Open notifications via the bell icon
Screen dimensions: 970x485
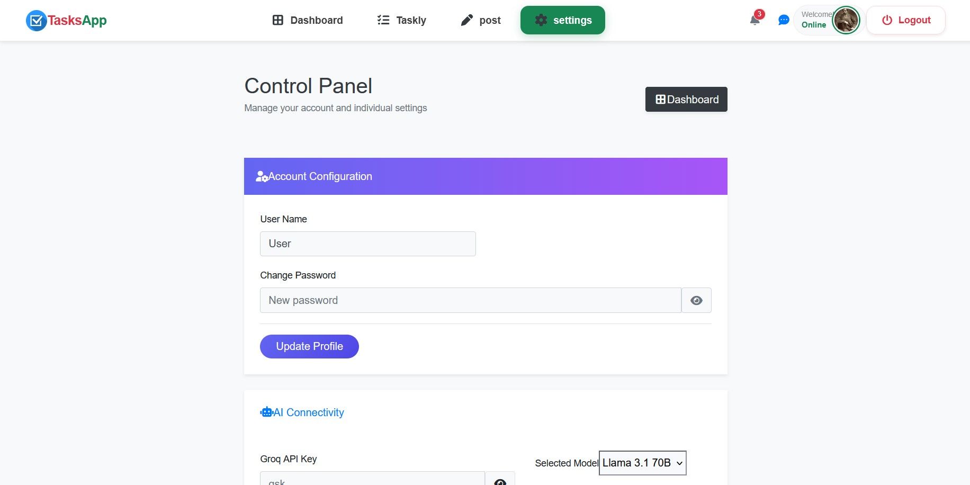[x=755, y=21]
